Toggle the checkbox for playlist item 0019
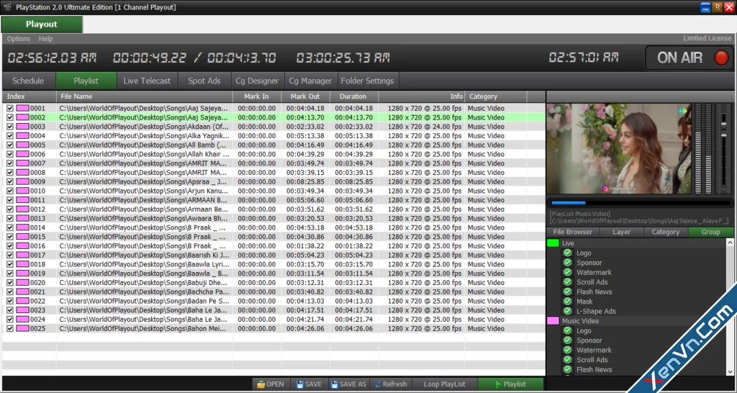This screenshot has width=737, height=393. (10, 274)
